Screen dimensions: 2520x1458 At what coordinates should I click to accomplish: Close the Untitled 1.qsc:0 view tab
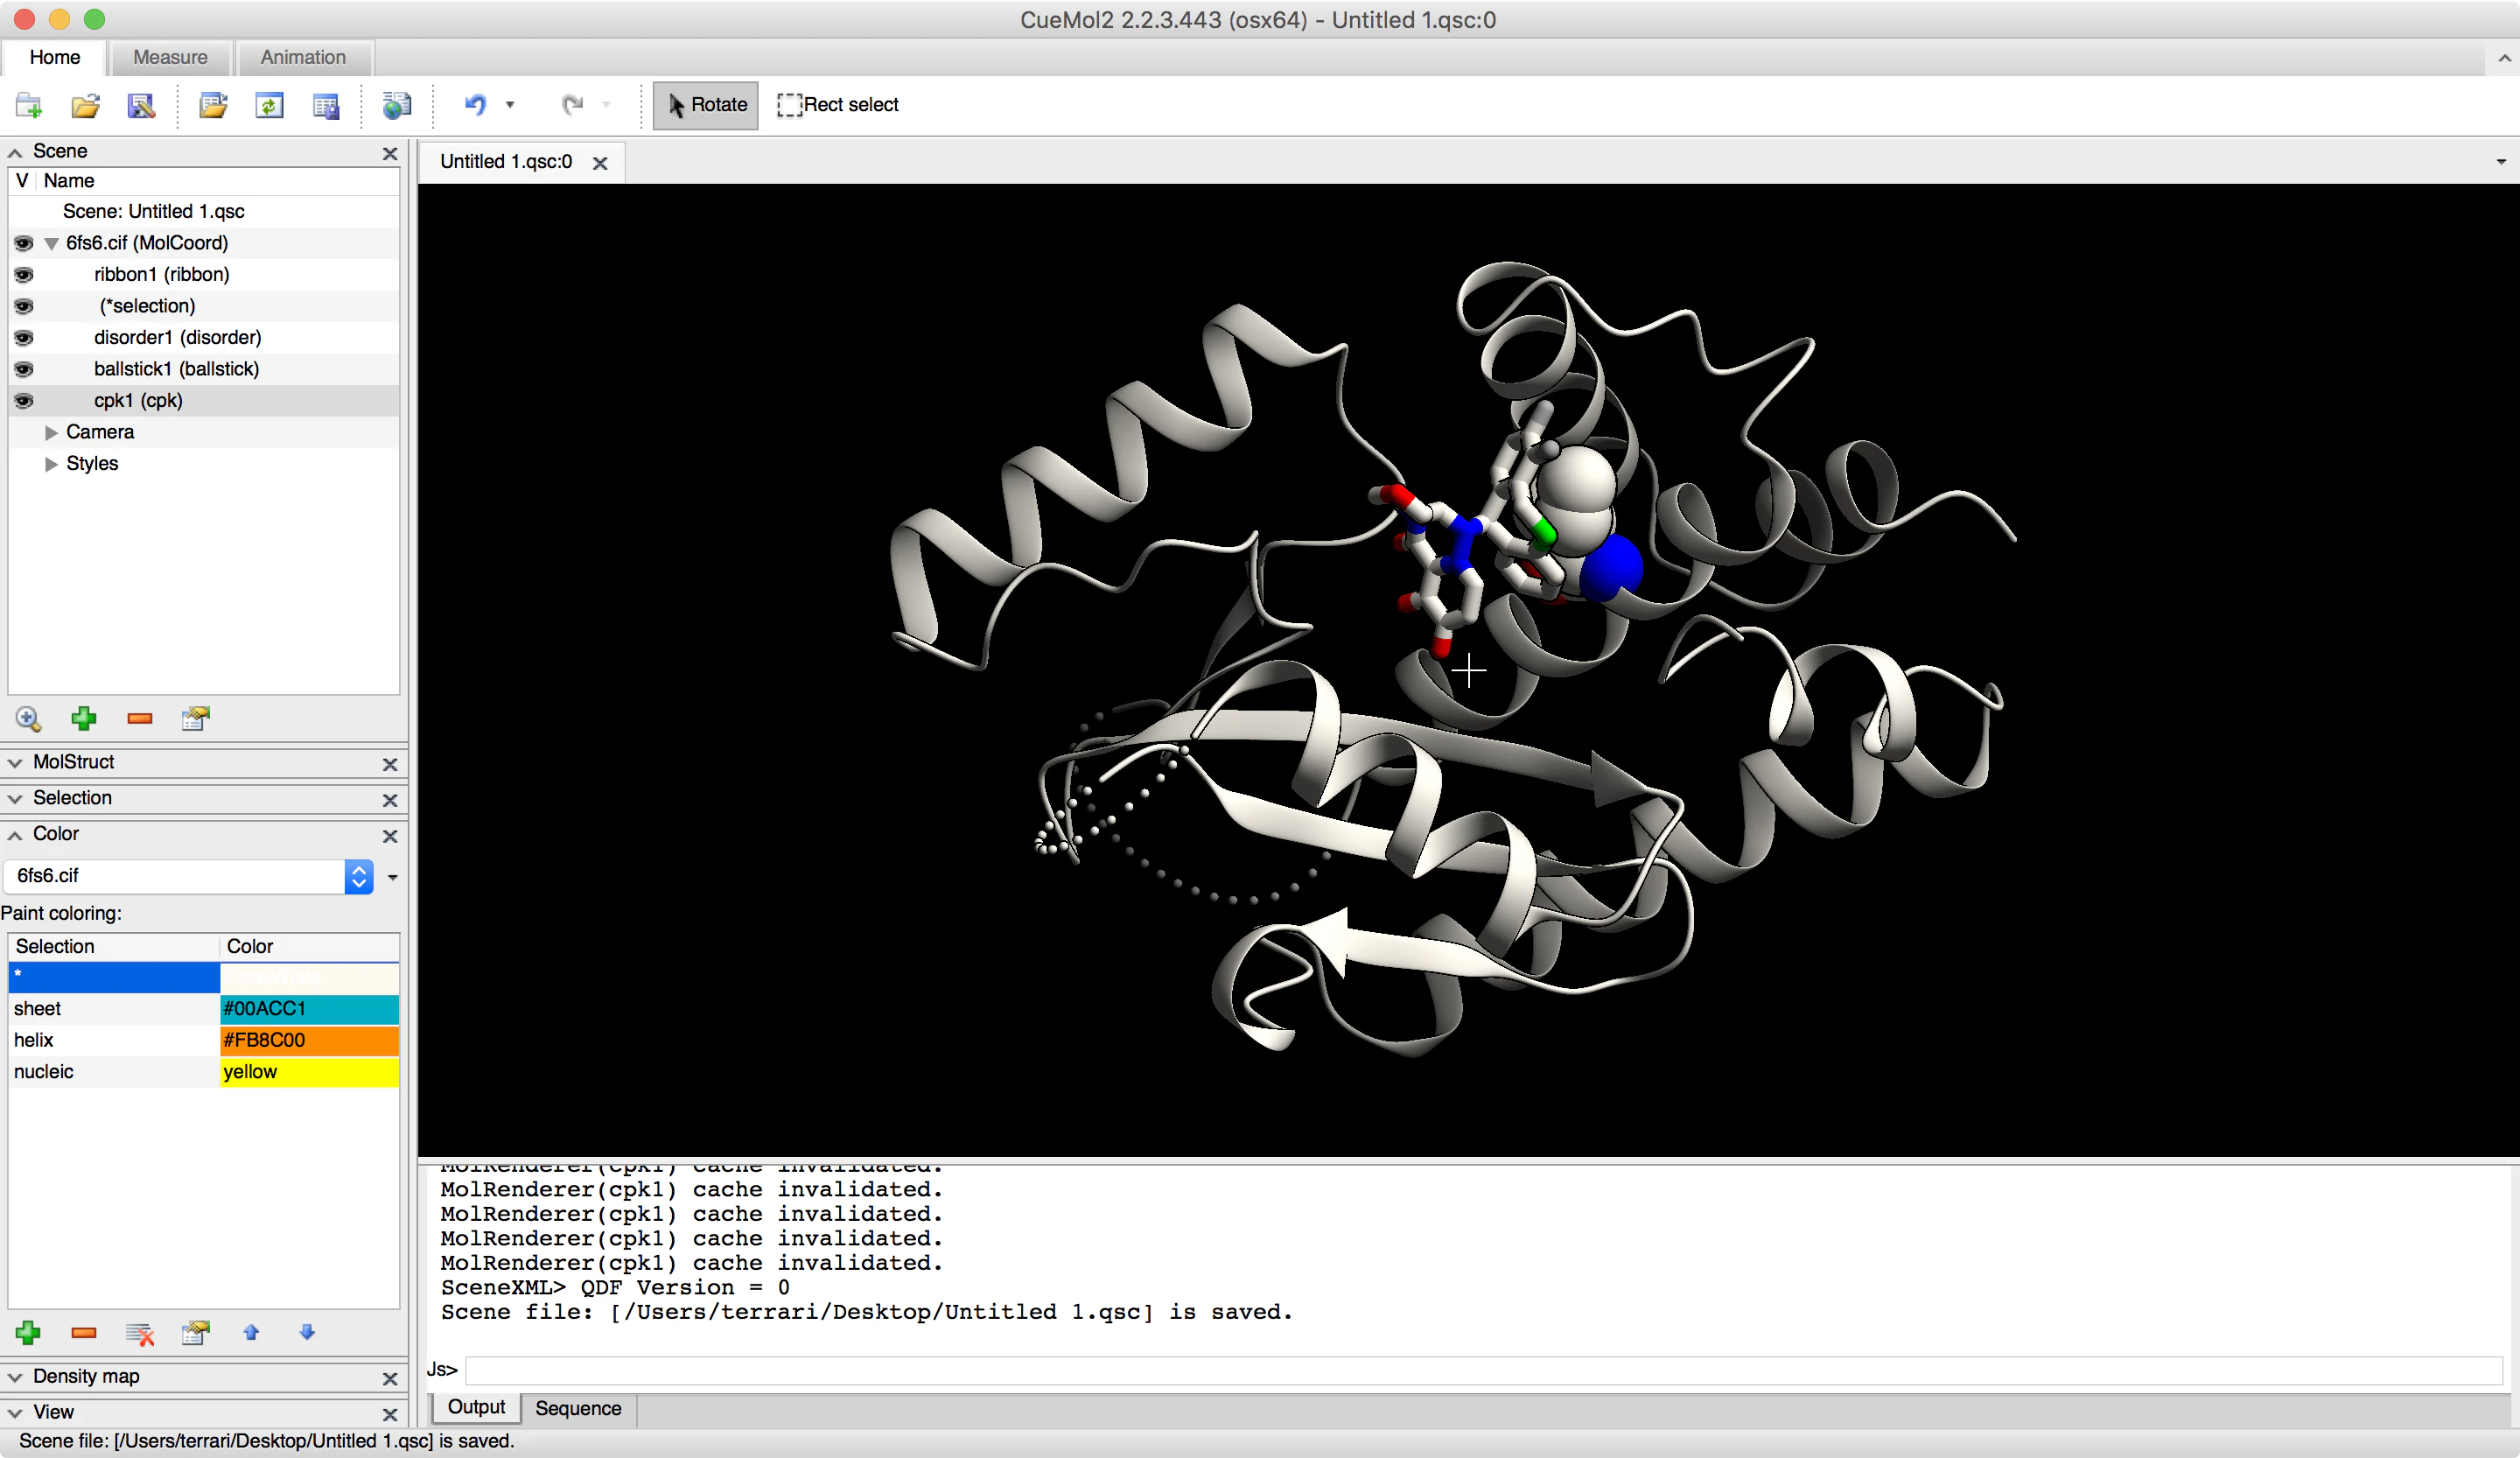[x=600, y=163]
